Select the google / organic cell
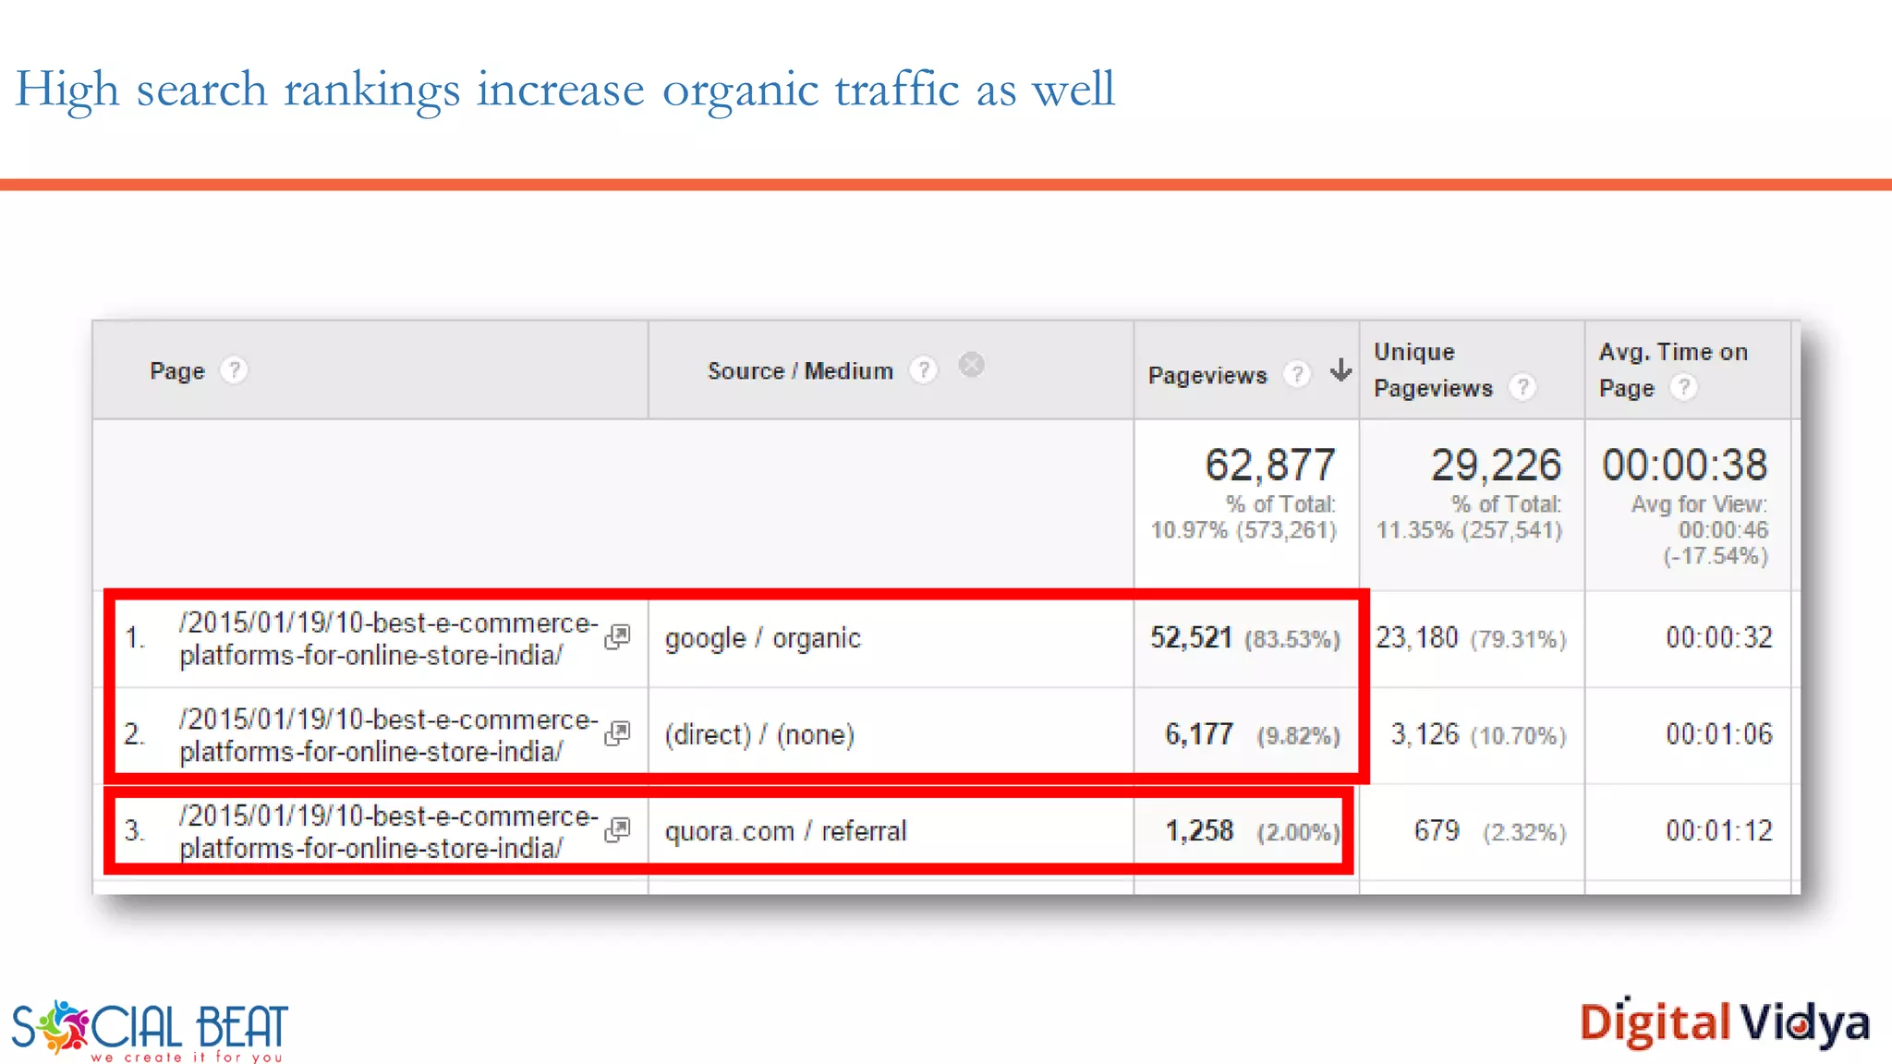 click(x=762, y=638)
